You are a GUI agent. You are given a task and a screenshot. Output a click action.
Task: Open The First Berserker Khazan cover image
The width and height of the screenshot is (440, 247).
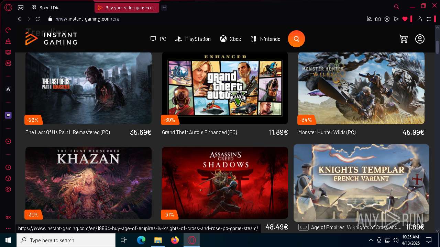pos(88,183)
